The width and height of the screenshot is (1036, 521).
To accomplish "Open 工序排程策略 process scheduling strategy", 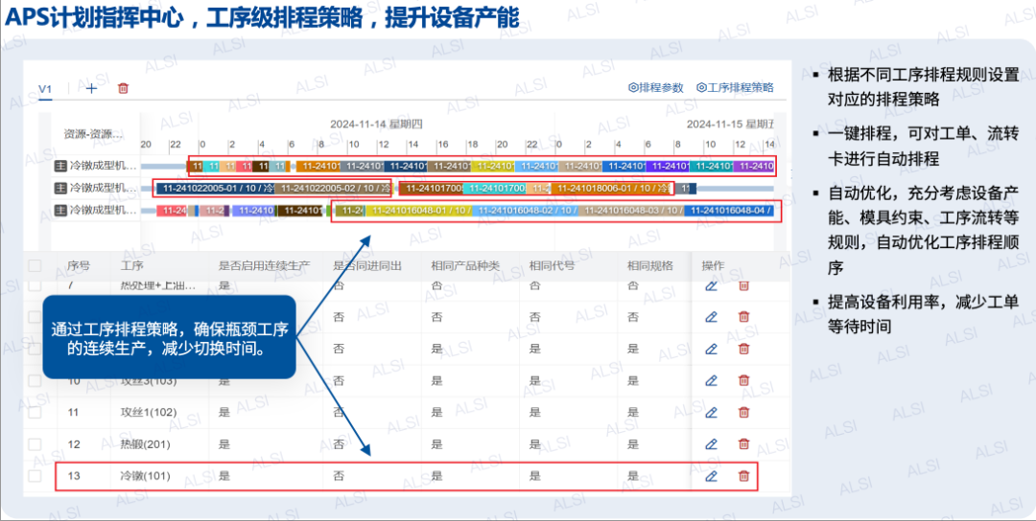I will coord(735,87).
